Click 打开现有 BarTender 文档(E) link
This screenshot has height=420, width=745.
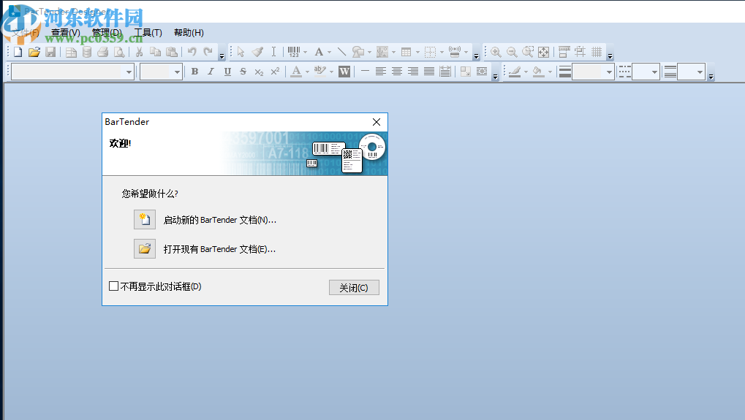click(219, 249)
